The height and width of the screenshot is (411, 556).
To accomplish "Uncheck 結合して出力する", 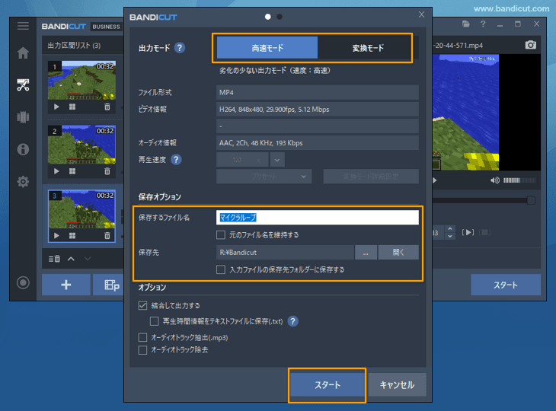I will [142, 305].
